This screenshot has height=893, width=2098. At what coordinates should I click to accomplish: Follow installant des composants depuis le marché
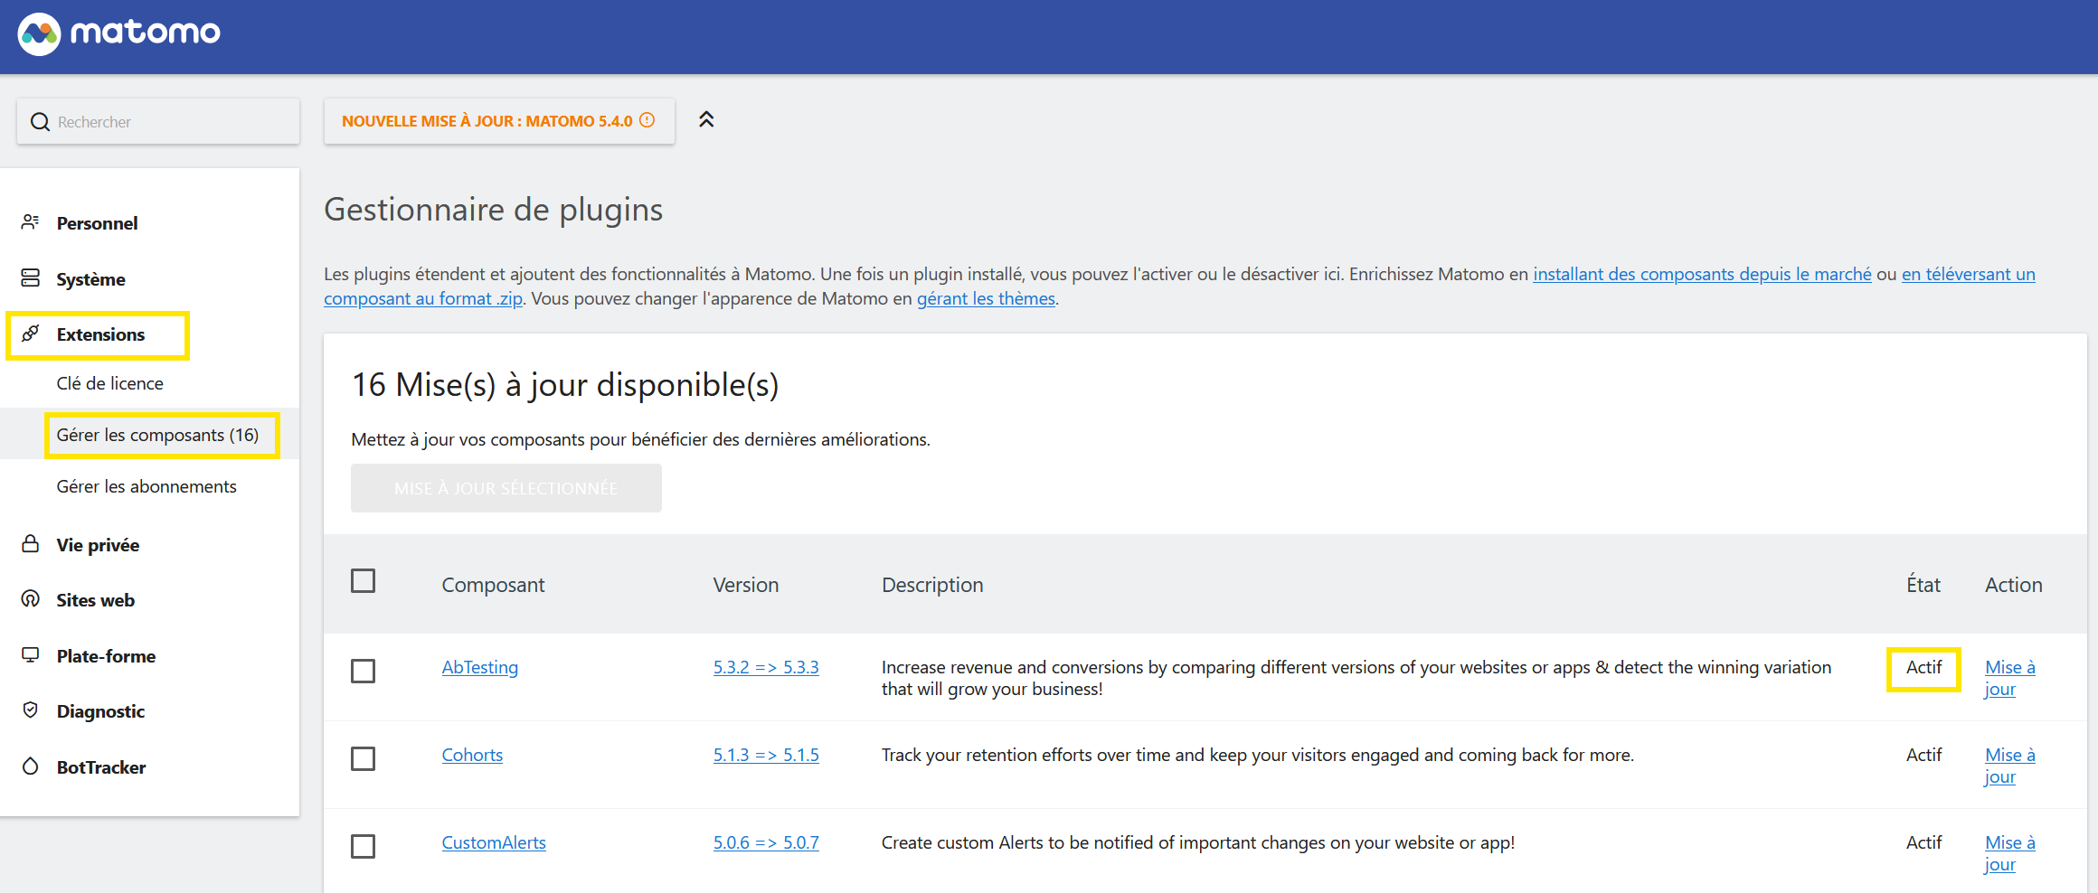click(x=1702, y=274)
